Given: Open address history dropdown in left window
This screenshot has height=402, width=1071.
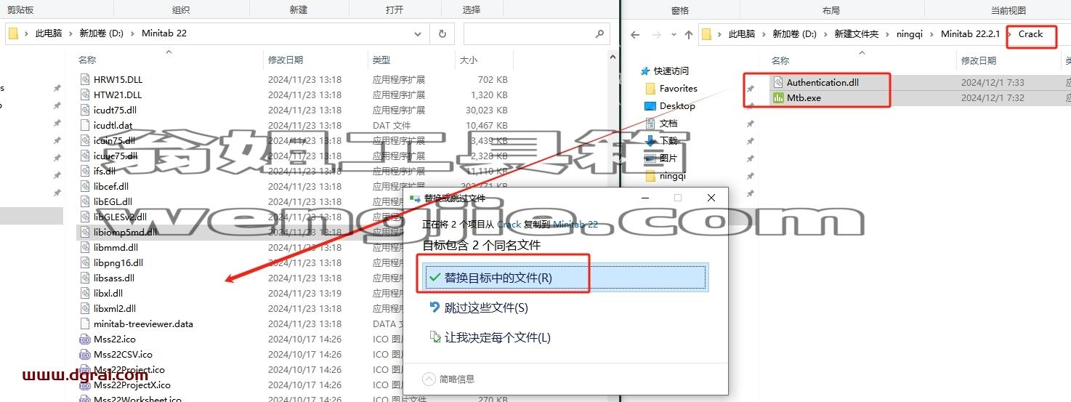Looking at the screenshot, I should click(x=418, y=33).
